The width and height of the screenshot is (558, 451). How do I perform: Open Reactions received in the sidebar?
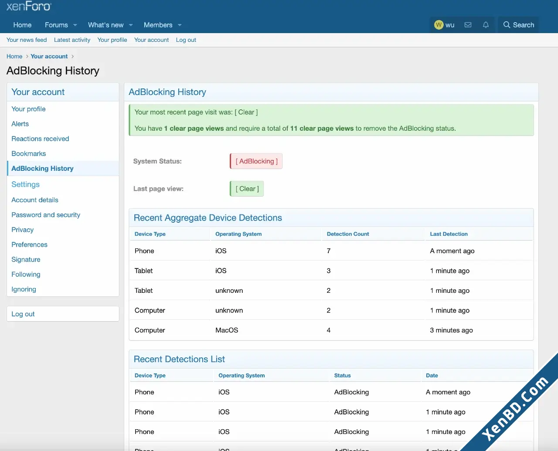click(x=63, y=139)
